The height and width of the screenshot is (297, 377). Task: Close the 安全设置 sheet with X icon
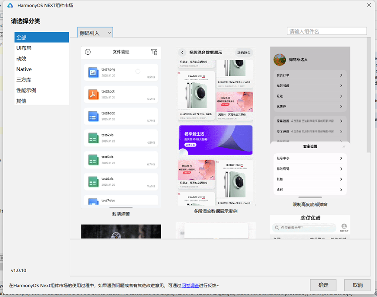pos(344,147)
